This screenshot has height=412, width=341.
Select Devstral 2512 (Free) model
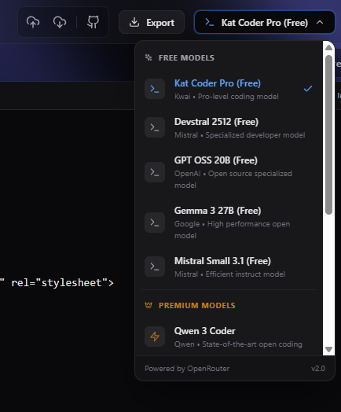click(x=229, y=127)
